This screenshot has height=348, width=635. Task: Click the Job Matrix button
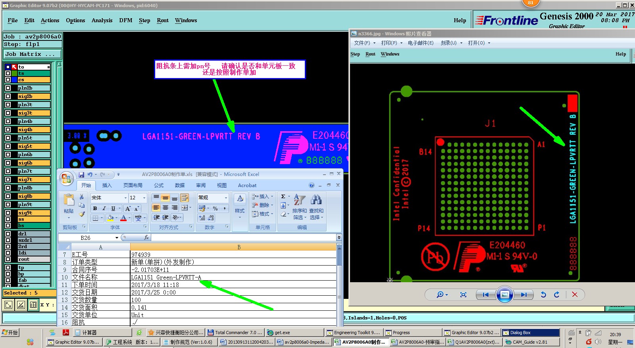tap(33, 54)
